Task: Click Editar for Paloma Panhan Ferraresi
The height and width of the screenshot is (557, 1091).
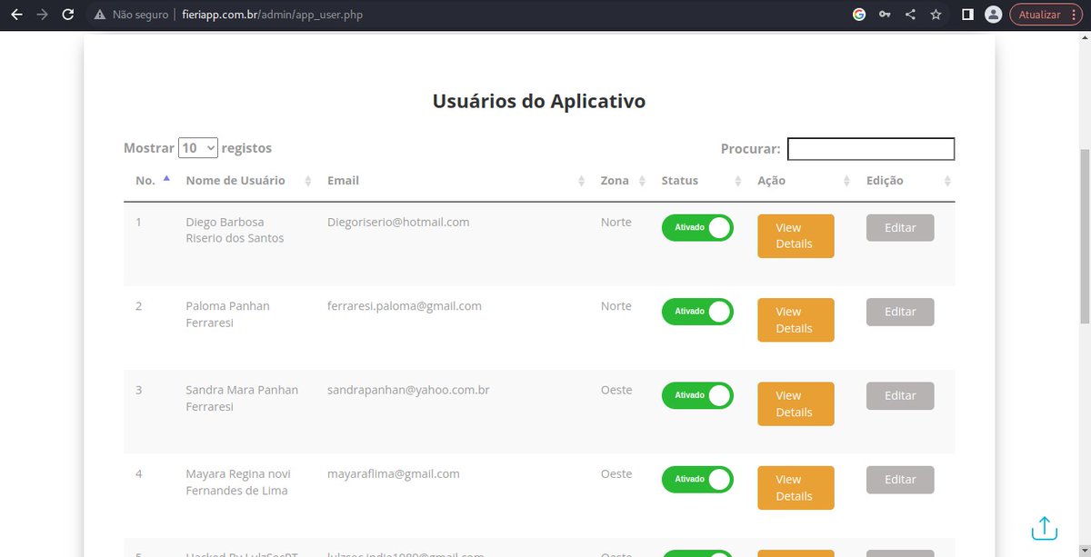Action: point(900,312)
